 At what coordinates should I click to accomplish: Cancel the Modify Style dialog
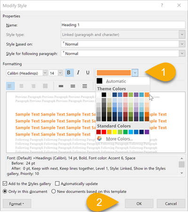point(171,204)
